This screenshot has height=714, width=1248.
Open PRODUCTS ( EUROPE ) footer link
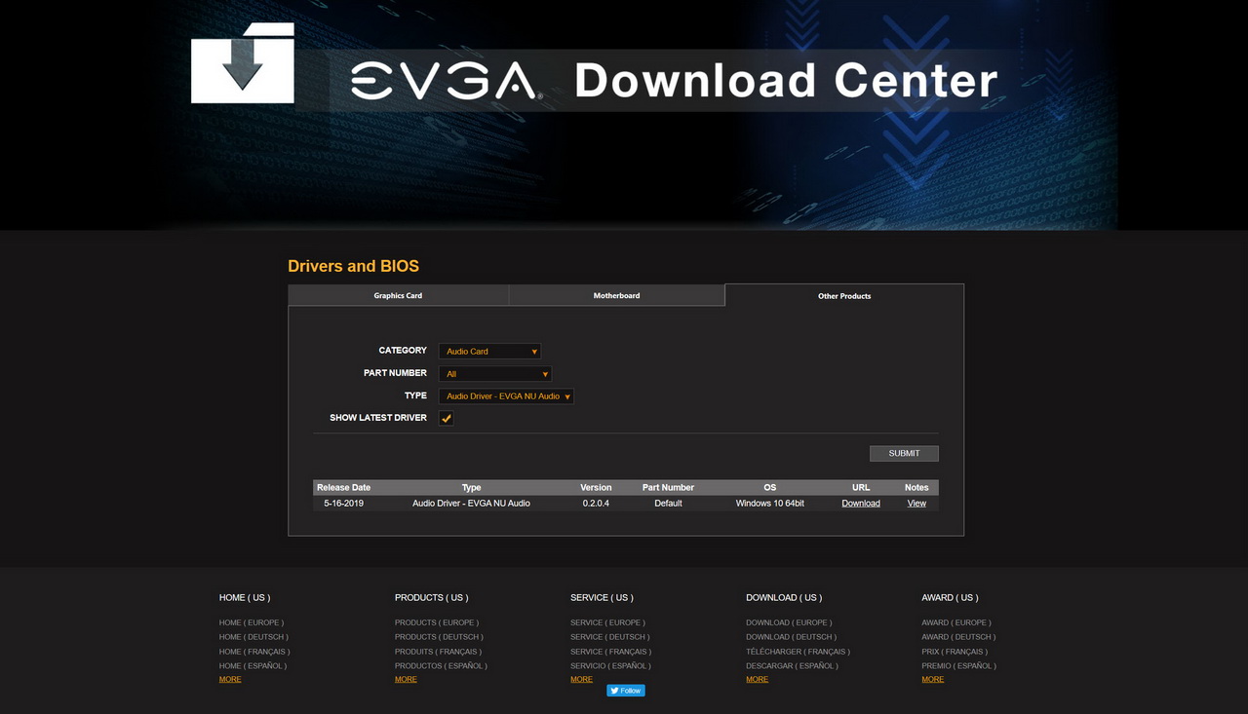pyautogui.click(x=437, y=622)
